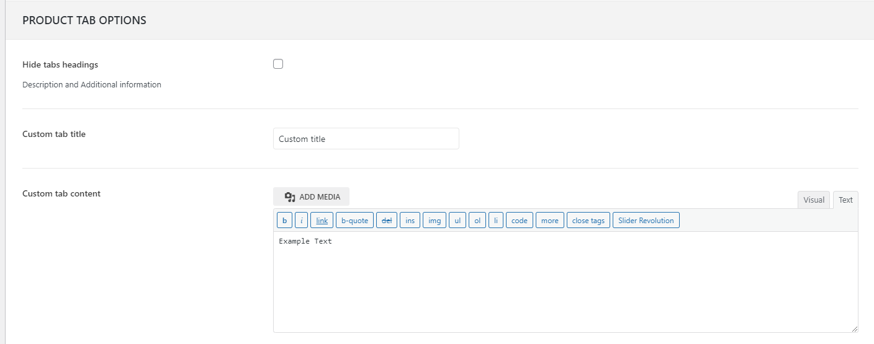Image resolution: width=874 pixels, height=344 pixels.
Task: Enable the Hide tabs headings checkbox
Action: click(278, 64)
